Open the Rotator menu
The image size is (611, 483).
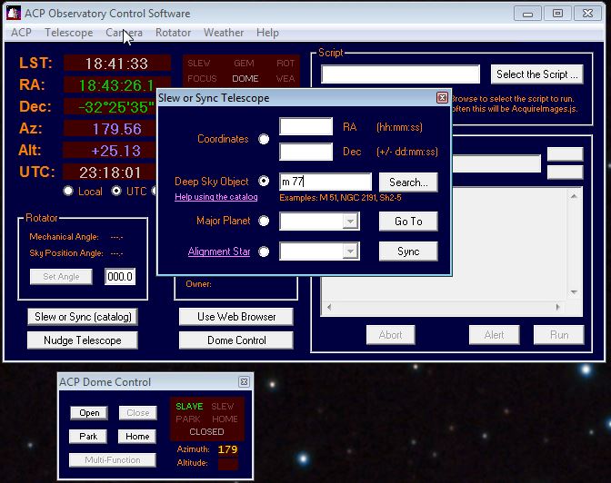[173, 33]
